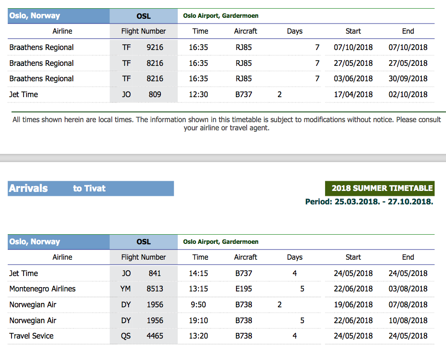
Task: Select the "QS" airline code
Action: [x=126, y=336]
